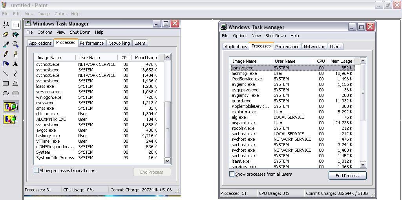Open Paint's File menu
The image size is (402, 200).
pos(5,14)
